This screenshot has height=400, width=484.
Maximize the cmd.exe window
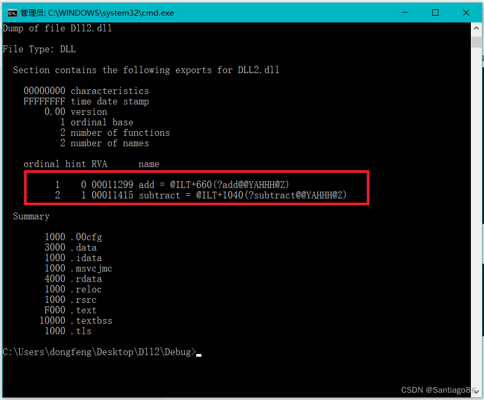click(x=435, y=13)
